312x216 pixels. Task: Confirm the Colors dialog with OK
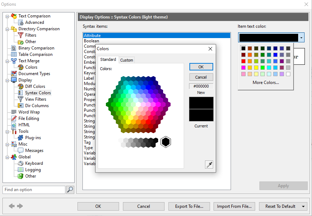[x=201, y=67]
